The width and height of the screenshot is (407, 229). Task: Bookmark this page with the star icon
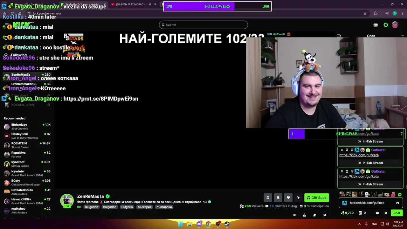pos(365,13)
